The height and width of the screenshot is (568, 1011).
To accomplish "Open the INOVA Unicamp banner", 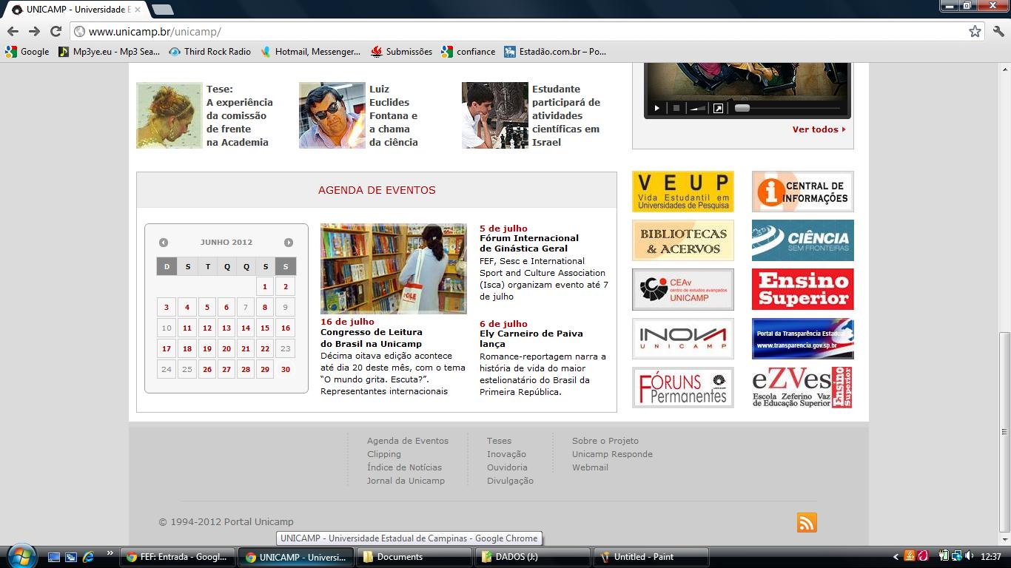I will (x=682, y=339).
